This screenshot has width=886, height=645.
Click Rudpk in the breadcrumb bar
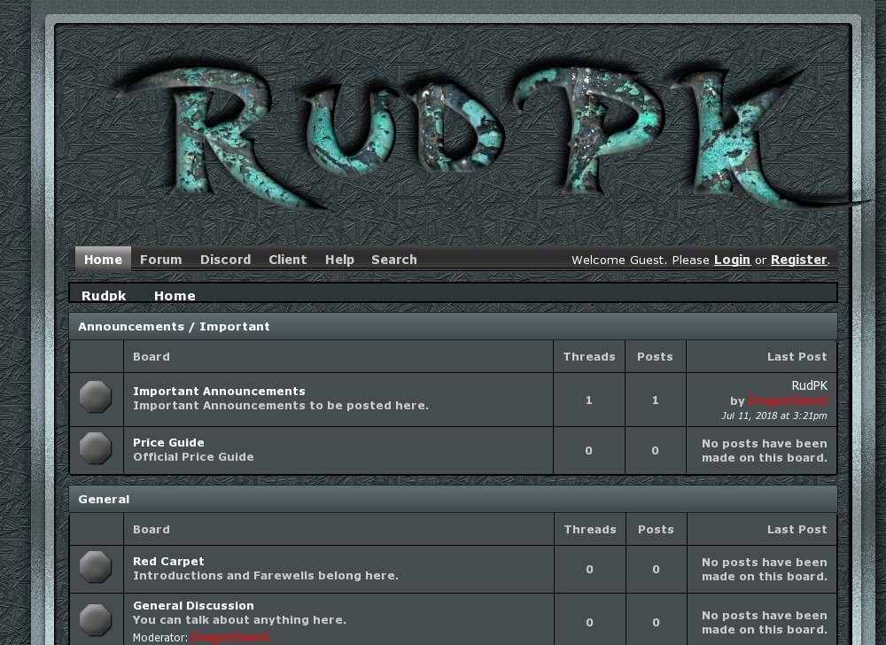pos(104,295)
